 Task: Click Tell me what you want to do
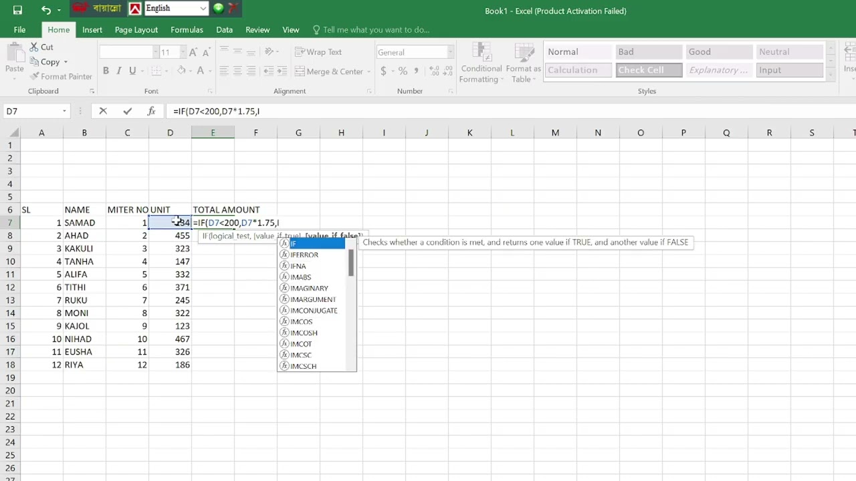[x=371, y=30]
